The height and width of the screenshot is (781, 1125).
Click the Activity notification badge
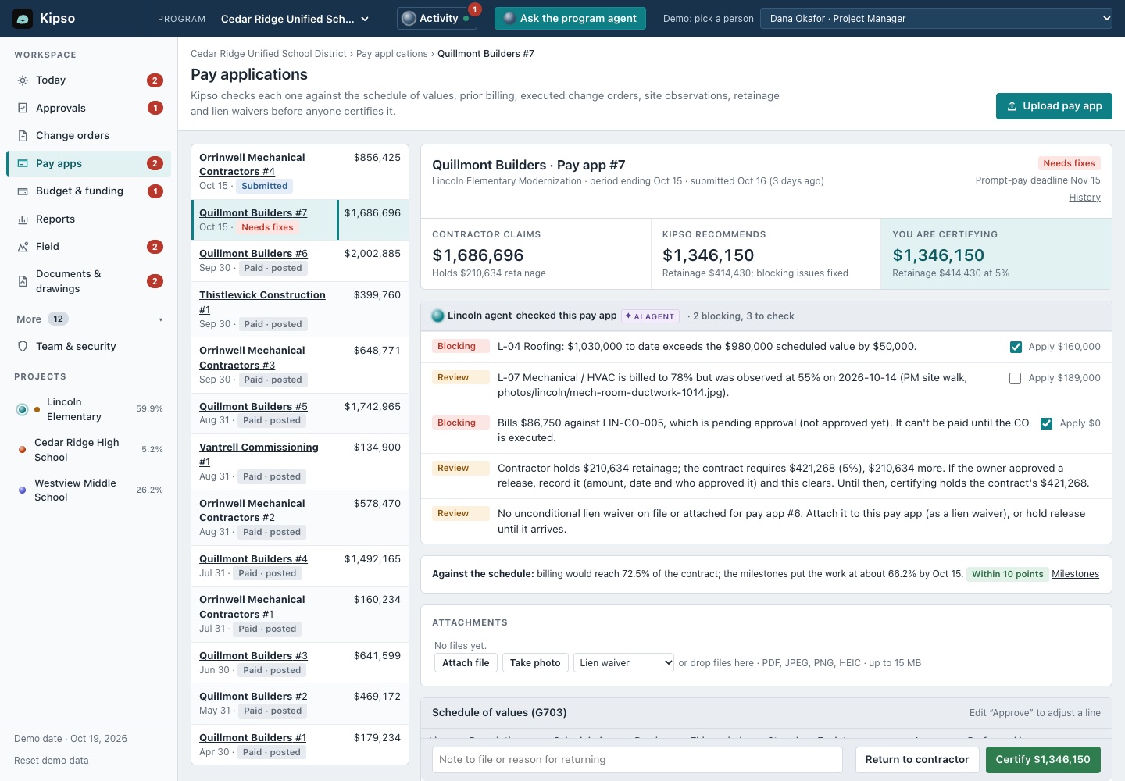click(475, 10)
